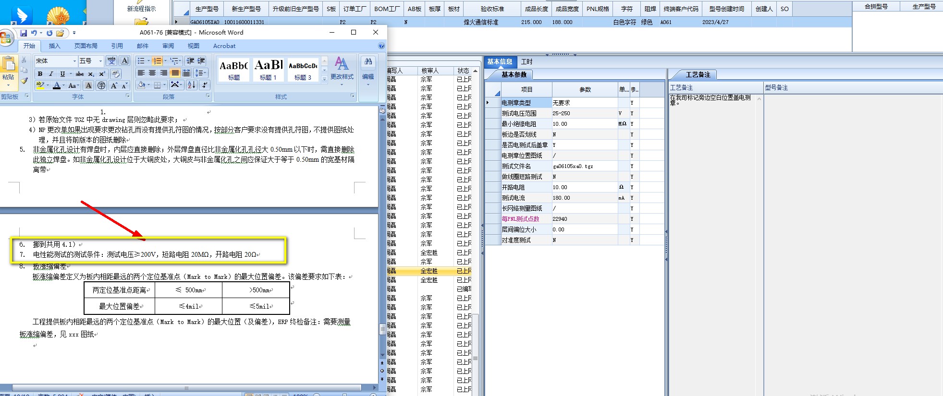Switch to the Acrobat ribbon tab
Image resolution: width=943 pixels, height=396 pixels.
pyautogui.click(x=224, y=46)
